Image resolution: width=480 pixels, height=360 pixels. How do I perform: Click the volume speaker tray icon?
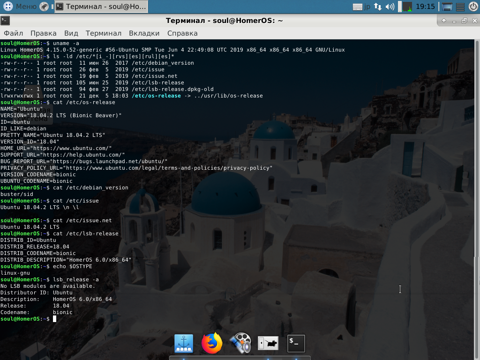(x=390, y=7)
